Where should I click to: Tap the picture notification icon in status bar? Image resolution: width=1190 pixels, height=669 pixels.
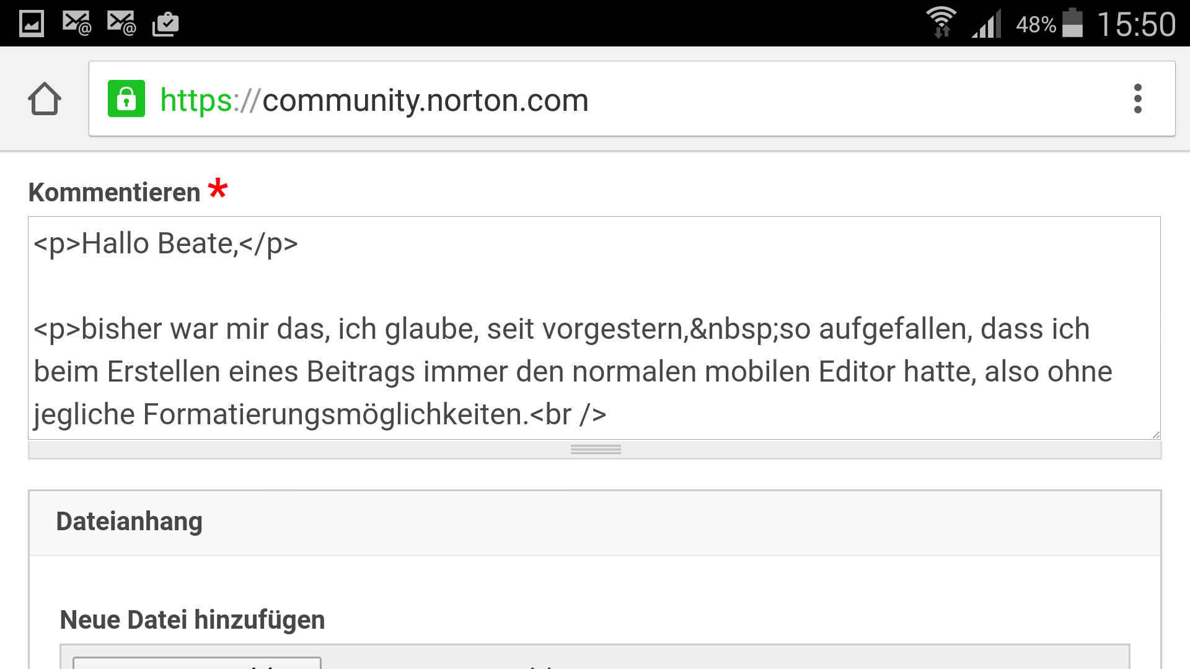pyautogui.click(x=32, y=24)
